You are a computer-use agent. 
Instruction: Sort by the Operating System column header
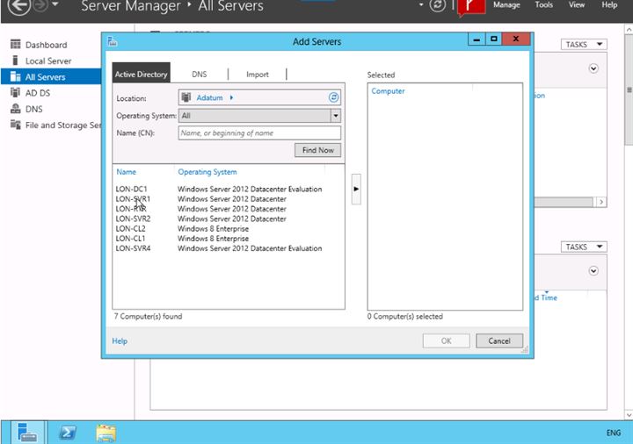pyautogui.click(x=207, y=172)
